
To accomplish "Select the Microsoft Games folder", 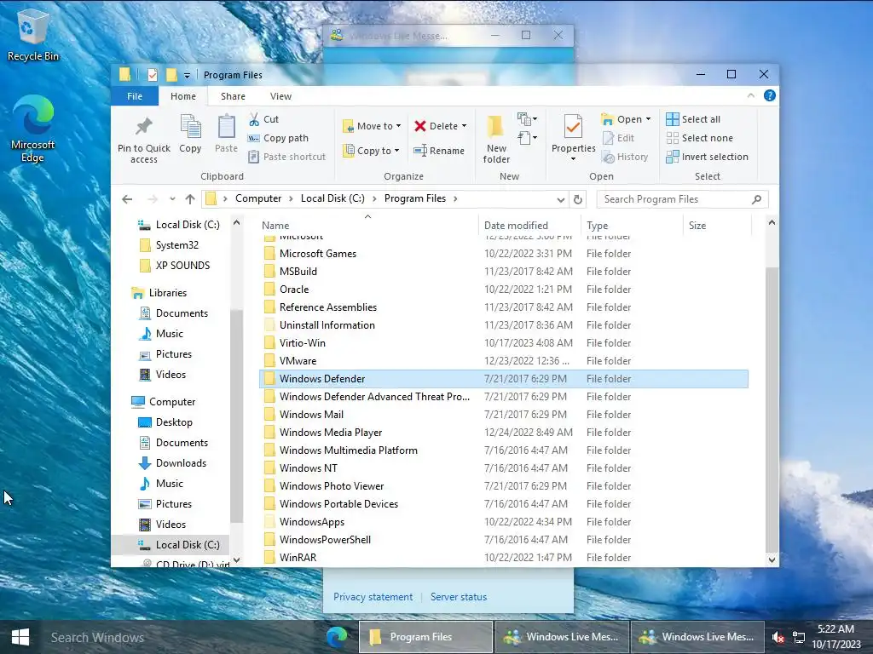I will pyautogui.click(x=504, y=254).
